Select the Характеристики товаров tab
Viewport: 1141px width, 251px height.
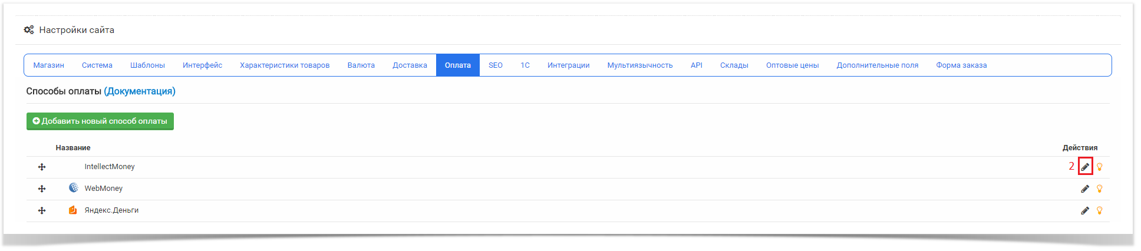pos(285,65)
